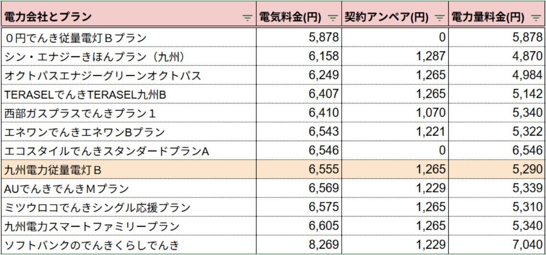Open filter icon for 電力量料金(円) column
546x255 pixels.
point(535,18)
